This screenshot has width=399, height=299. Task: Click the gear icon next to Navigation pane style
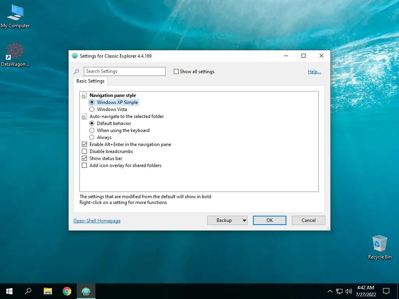pos(84,96)
